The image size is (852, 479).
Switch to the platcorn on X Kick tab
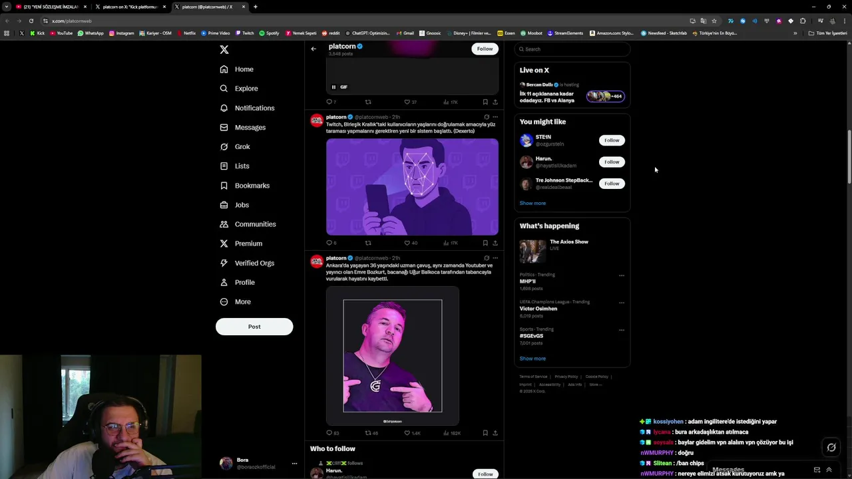tap(130, 7)
